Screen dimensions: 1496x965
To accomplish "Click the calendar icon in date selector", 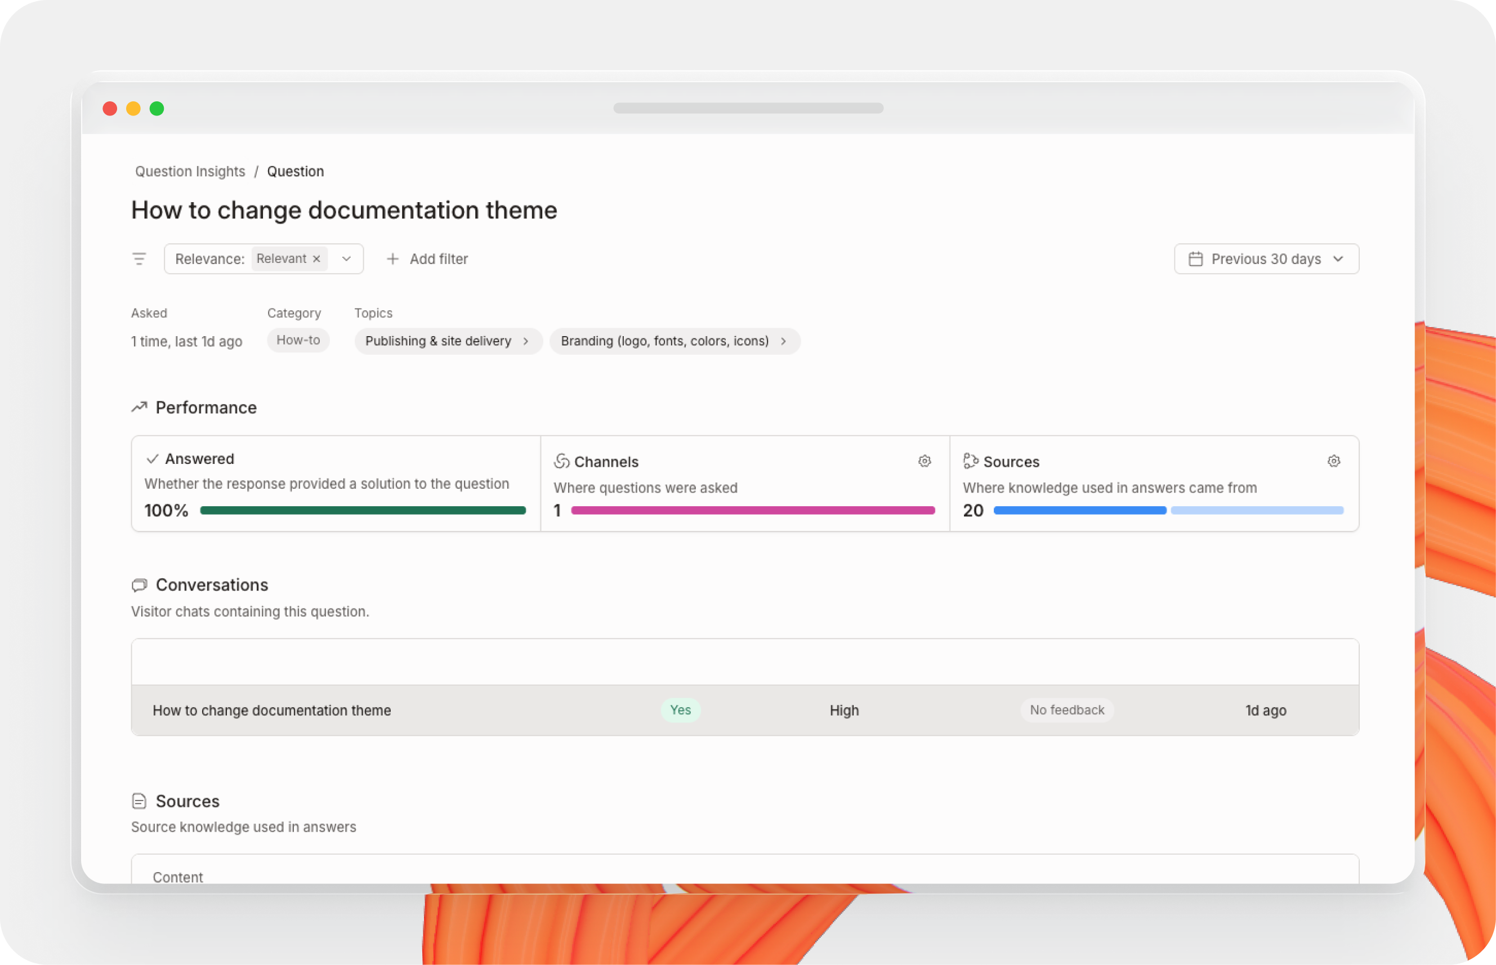I will 1195,259.
